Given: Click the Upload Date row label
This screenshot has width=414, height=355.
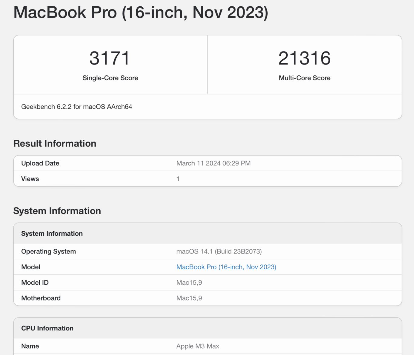Looking at the screenshot, I should click(x=40, y=163).
